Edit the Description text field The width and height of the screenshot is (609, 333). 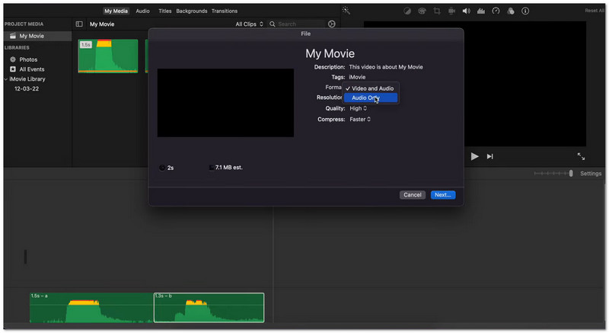[x=386, y=67]
